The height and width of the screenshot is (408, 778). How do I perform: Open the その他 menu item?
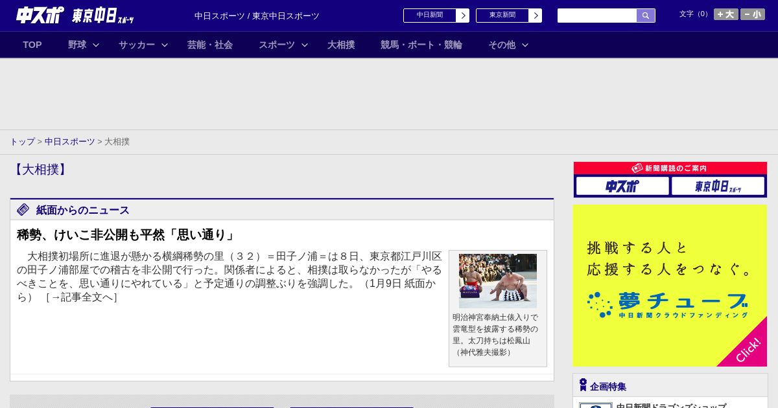pyautogui.click(x=502, y=45)
